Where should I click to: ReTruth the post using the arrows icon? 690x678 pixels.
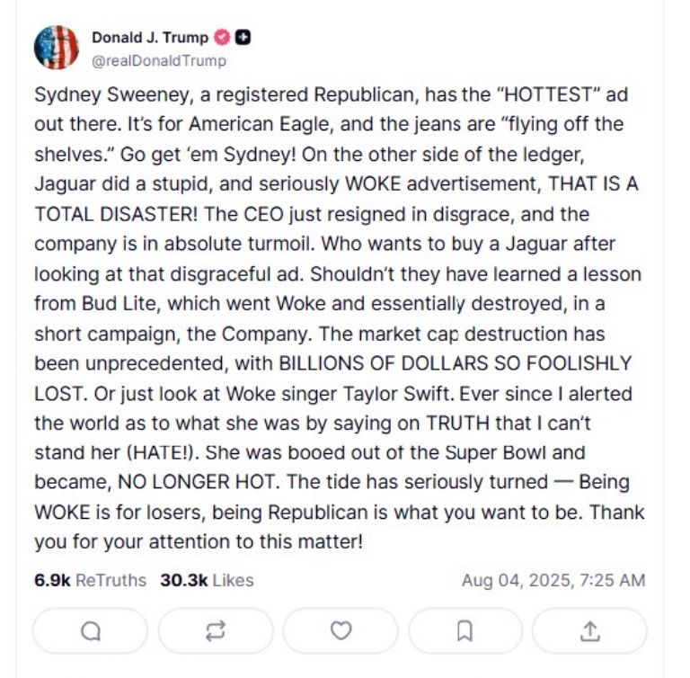[215, 631]
